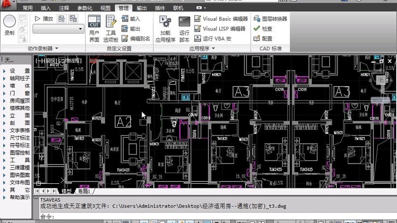Switch to the 布局1 layout tab
Screen dimensions: 397x223
point(84,191)
